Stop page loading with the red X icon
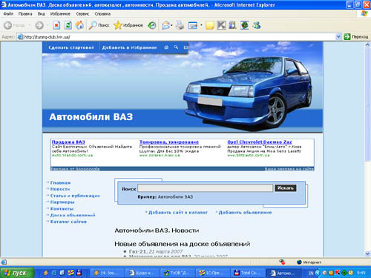Image resolution: width=371 pixels, height=278 pixels. [56, 25]
